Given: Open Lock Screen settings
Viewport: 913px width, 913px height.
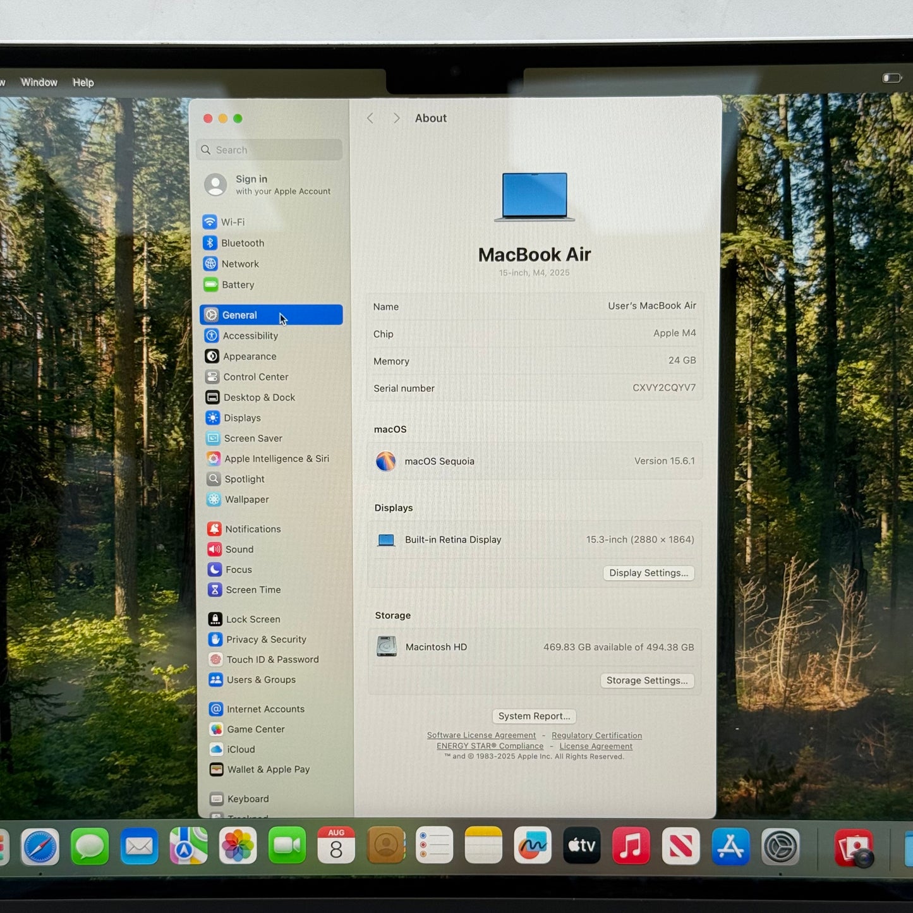Looking at the screenshot, I should [x=244, y=619].
